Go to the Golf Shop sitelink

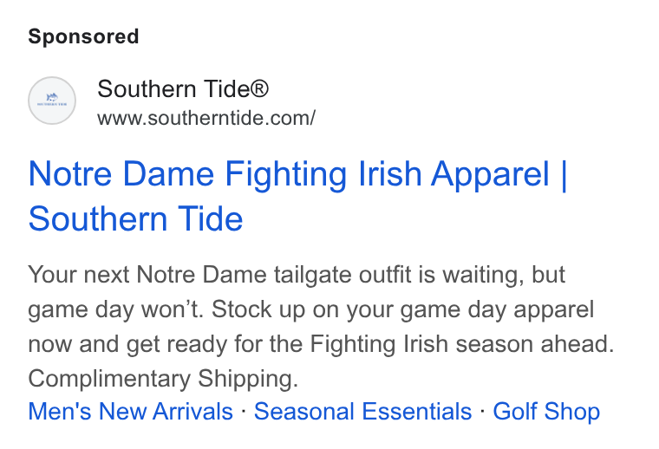tap(546, 411)
